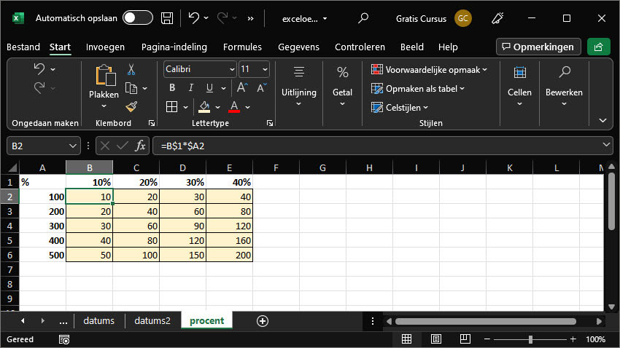Click the Increase font size icon
Screen dimensions: 620x348
click(243, 88)
